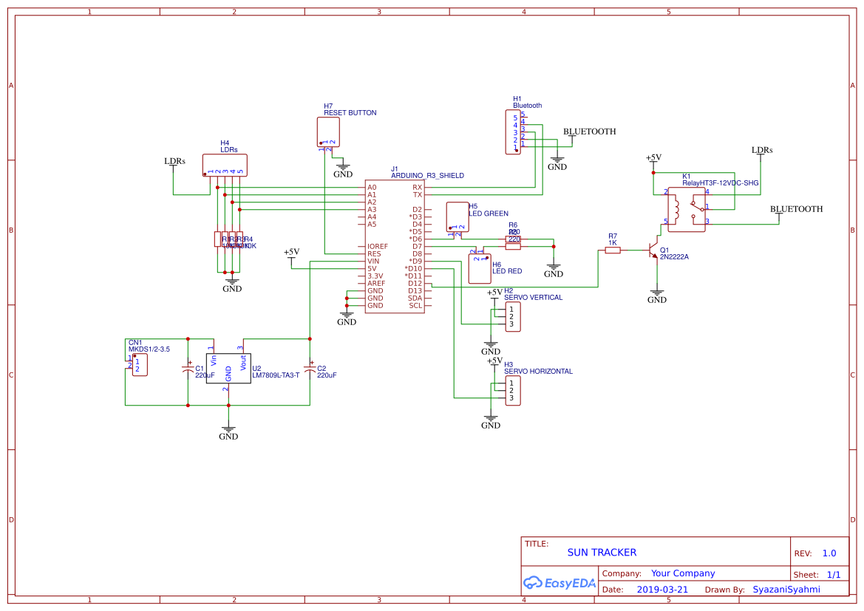This screenshot has height=611, width=864.
Task: Click the electrolytic capacitor C1 symbol
Action: [188, 369]
